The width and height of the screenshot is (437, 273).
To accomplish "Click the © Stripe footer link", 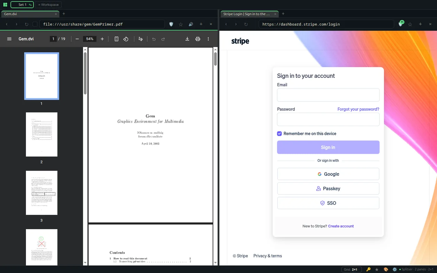I will click(x=240, y=256).
